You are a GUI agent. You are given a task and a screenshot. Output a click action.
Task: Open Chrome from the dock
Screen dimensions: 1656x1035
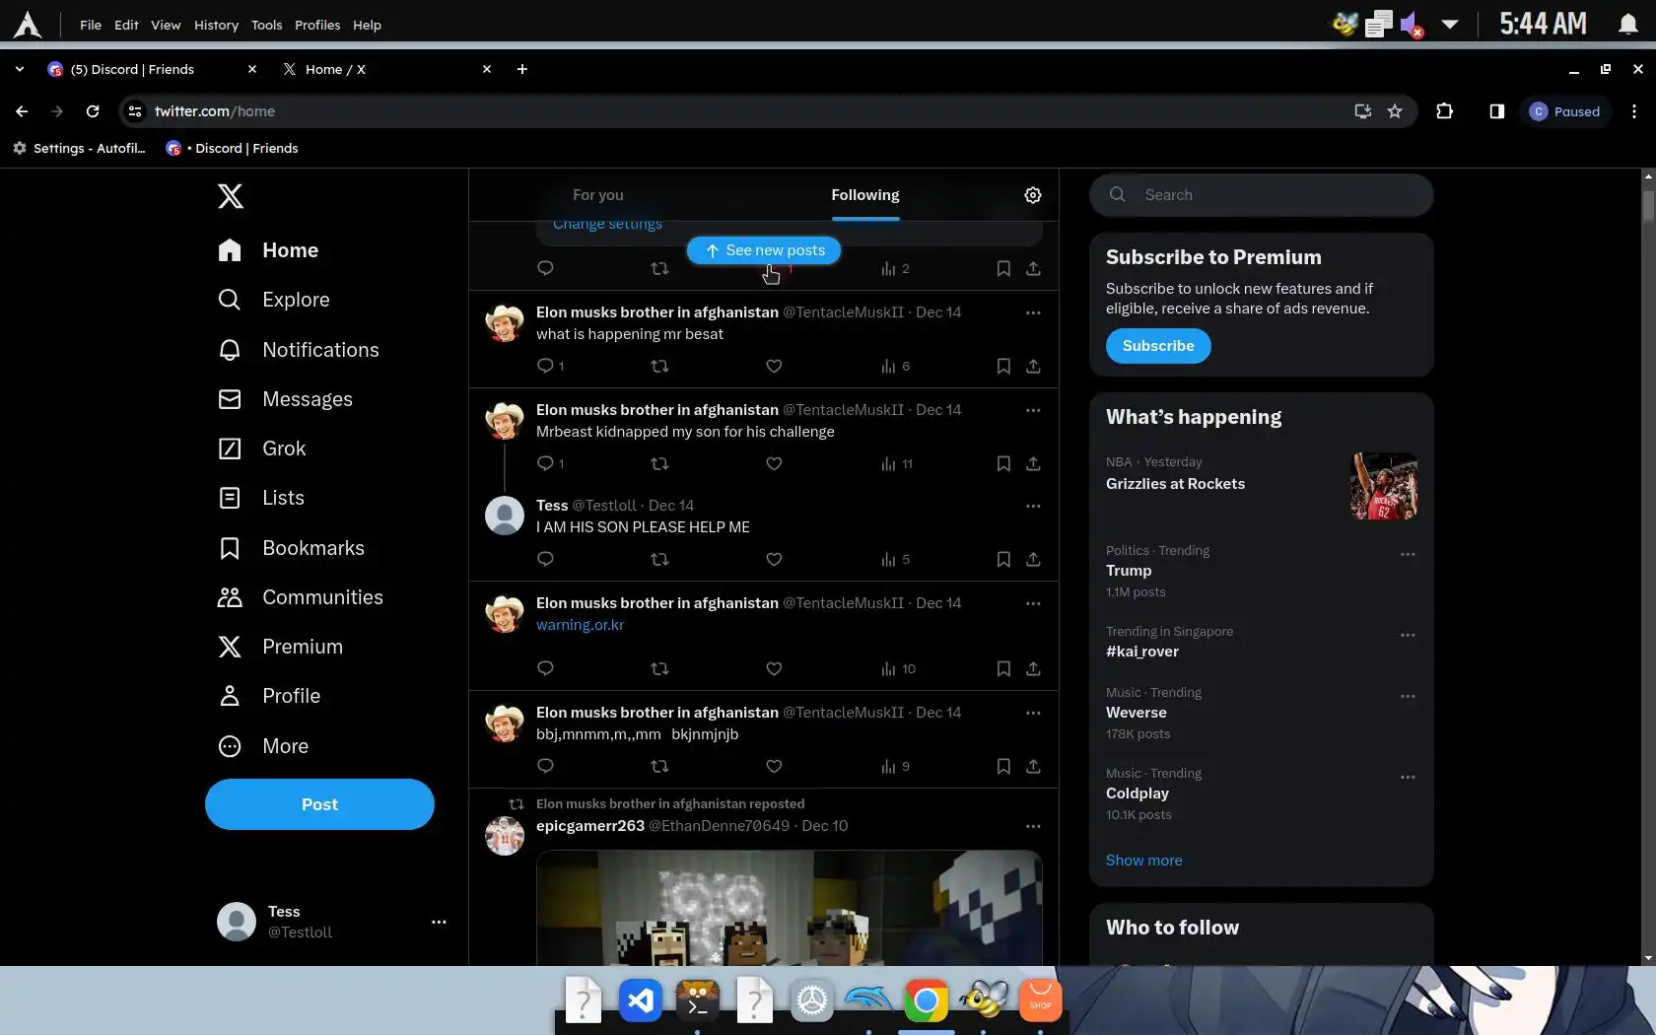point(927,1001)
